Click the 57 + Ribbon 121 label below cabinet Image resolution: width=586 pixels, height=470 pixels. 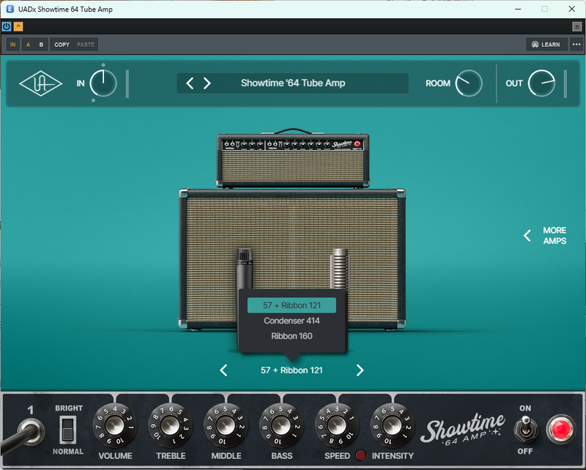click(292, 370)
